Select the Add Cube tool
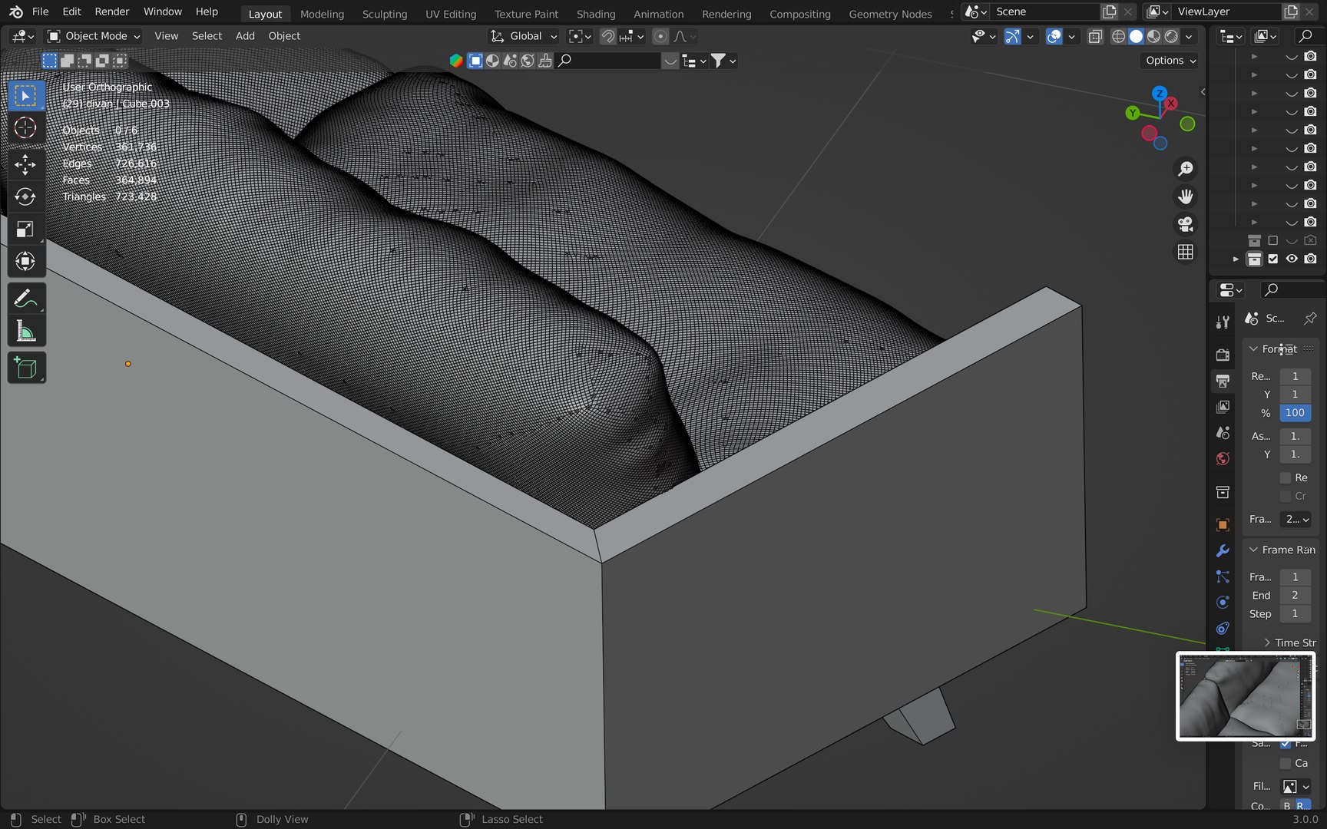1327x829 pixels. tap(25, 368)
